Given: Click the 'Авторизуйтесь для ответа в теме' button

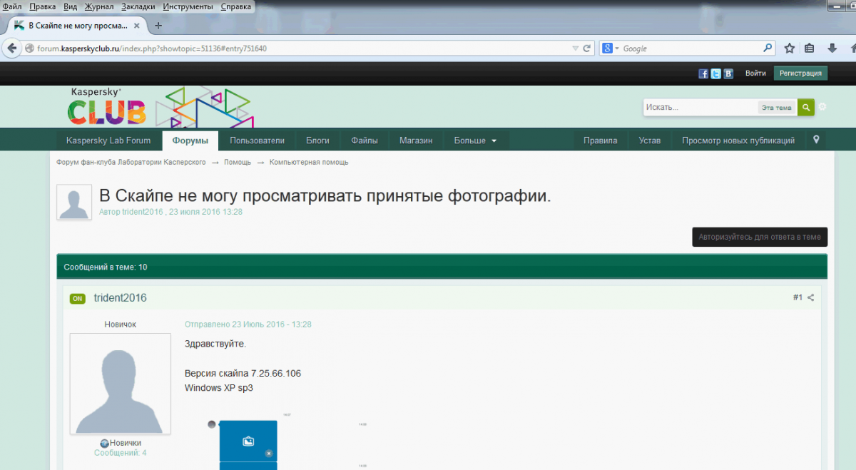Looking at the screenshot, I should coord(760,237).
